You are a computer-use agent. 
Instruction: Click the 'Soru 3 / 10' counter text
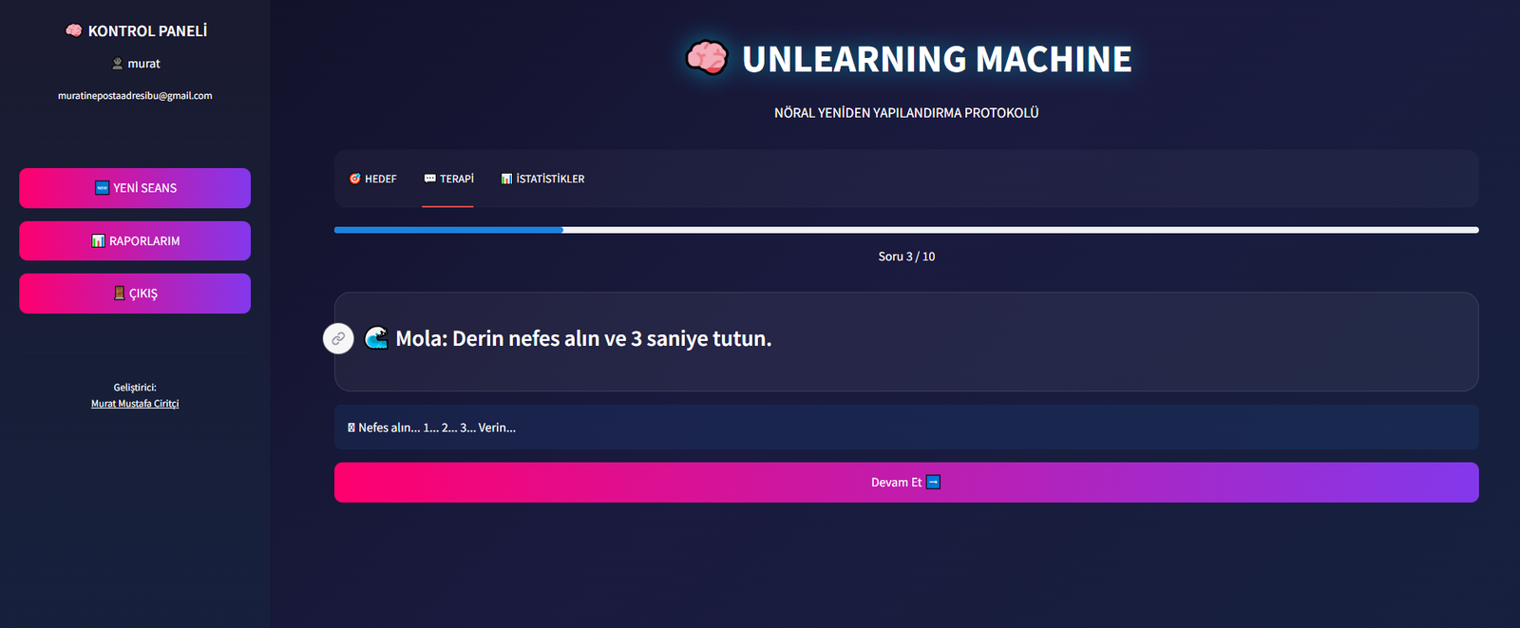coord(906,257)
